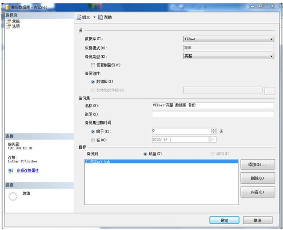Select the 磁盘(I) disk radio button
The image size is (283, 230).
pos(145,154)
